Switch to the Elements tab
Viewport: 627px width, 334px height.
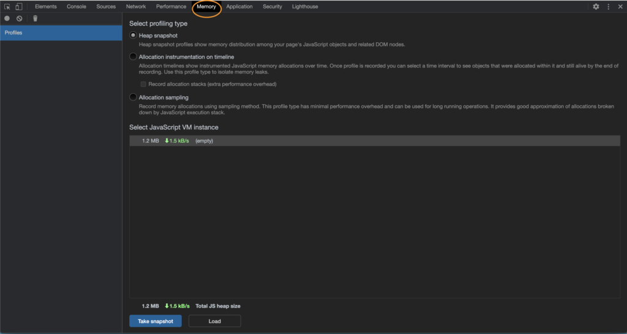point(46,7)
